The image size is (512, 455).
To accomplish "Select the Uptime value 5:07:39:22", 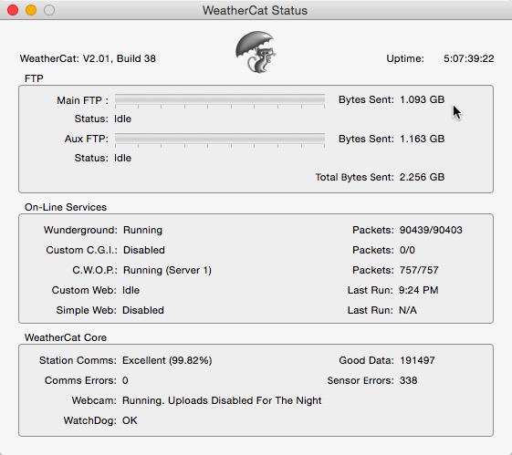I will [468, 58].
